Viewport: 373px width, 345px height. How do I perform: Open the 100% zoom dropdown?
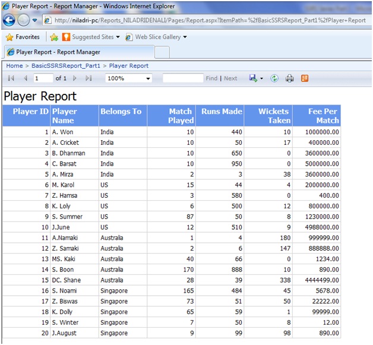click(128, 78)
